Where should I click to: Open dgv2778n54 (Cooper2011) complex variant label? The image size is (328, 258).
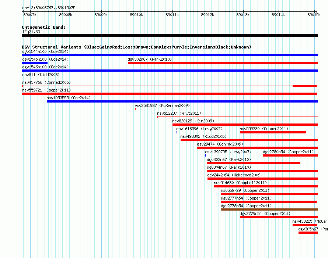tap(247, 206)
